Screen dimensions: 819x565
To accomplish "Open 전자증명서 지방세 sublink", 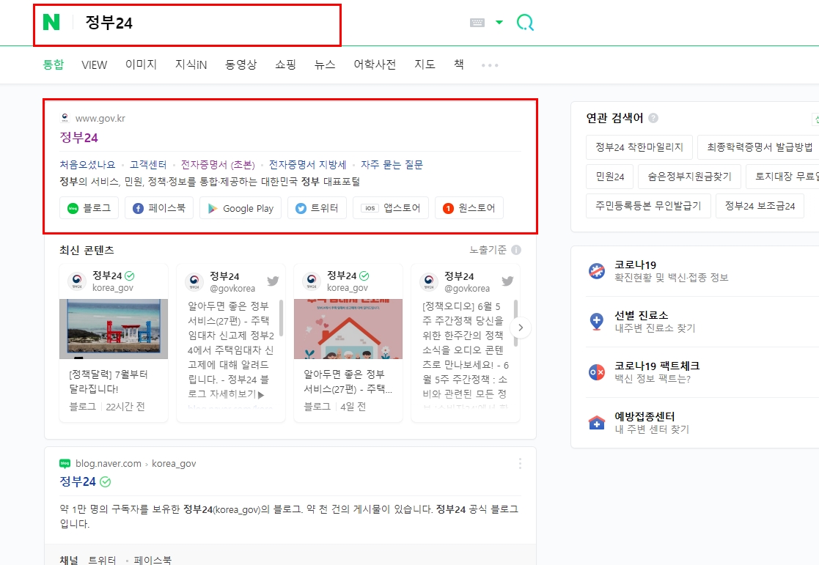I will (x=308, y=164).
